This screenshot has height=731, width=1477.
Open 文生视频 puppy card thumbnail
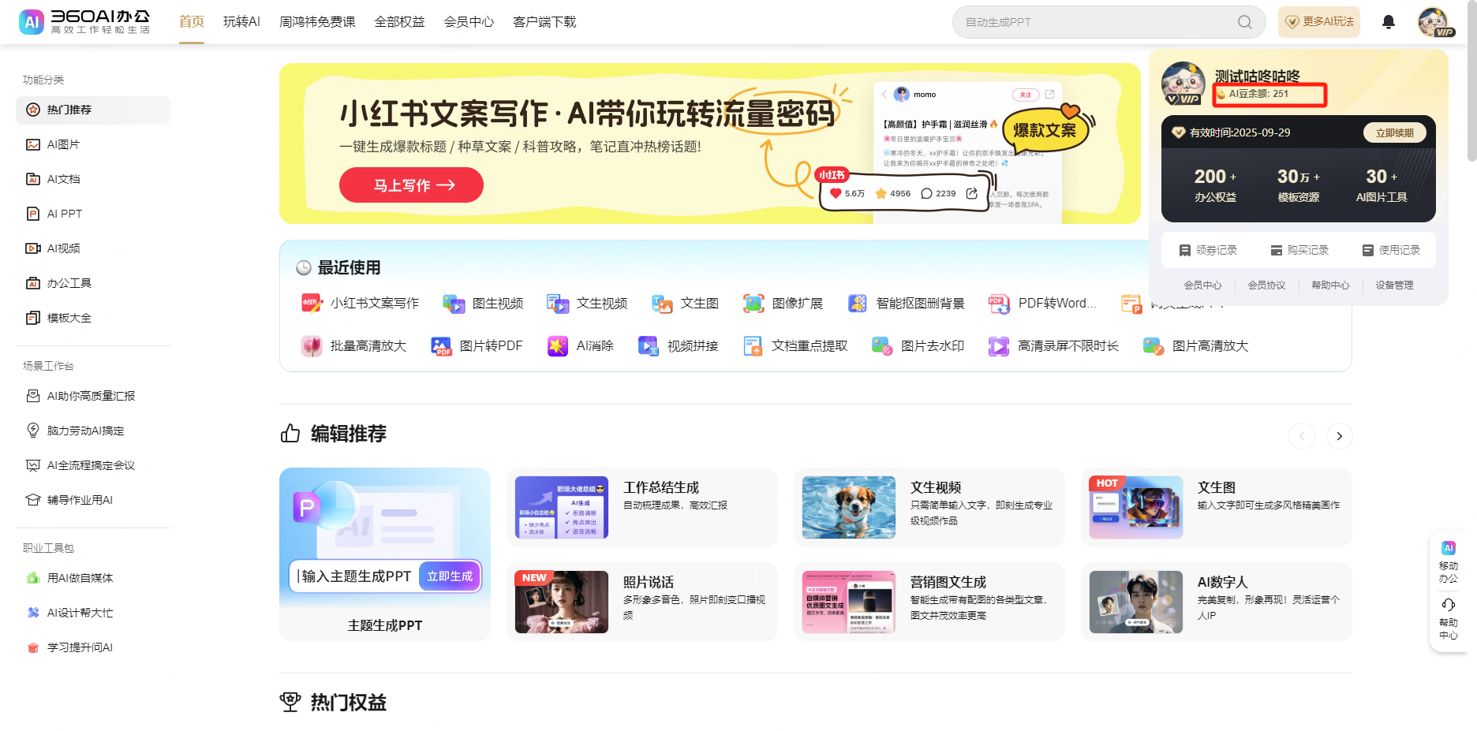[849, 507]
